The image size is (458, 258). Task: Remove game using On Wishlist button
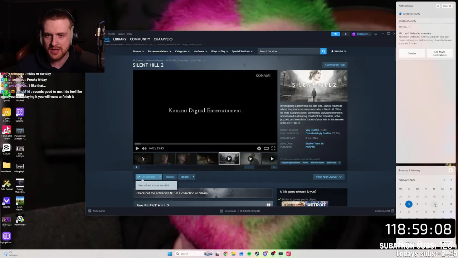click(x=147, y=177)
